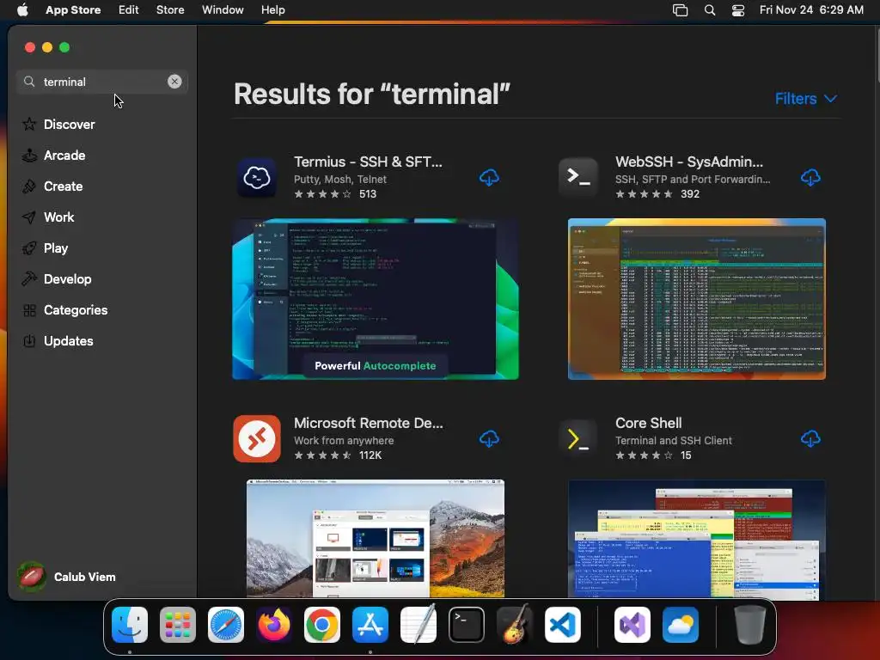Click the Termius cloud app icon
Image resolution: width=880 pixels, height=660 pixels.
pos(257,178)
